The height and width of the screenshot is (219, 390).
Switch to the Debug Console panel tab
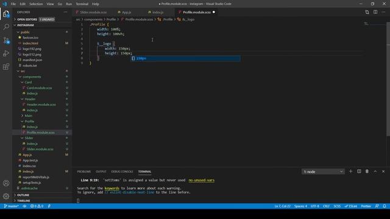[x=122, y=172]
